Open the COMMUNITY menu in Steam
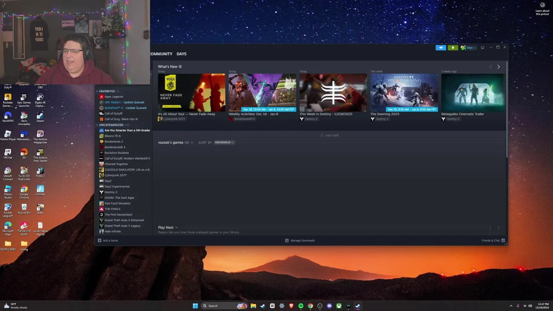 coord(161,54)
